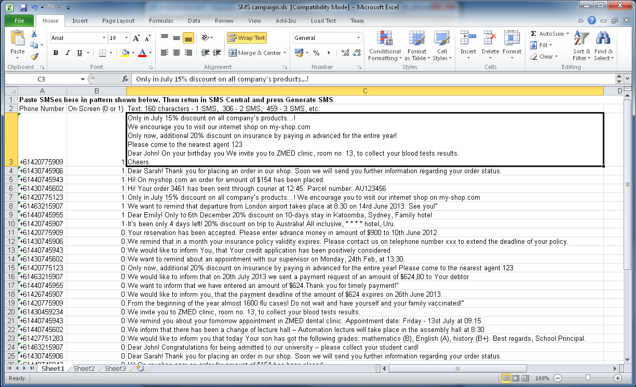Viewport: 636px width, 387px height.
Task: Toggle Align Text Left
Action: coord(165,53)
